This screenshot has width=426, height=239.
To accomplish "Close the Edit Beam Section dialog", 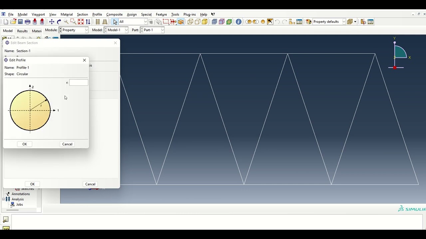I will tap(115, 43).
